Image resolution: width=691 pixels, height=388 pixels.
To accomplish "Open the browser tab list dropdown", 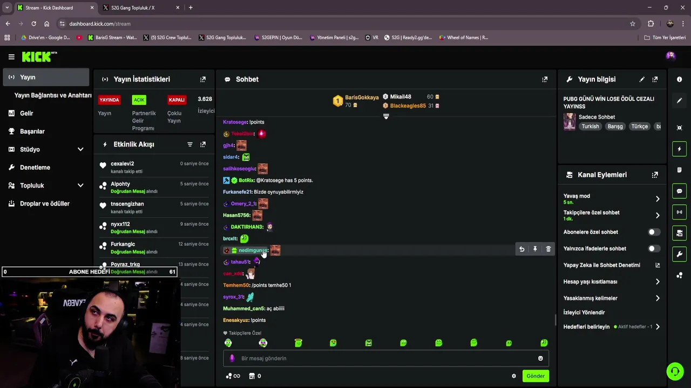I will pos(6,8).
